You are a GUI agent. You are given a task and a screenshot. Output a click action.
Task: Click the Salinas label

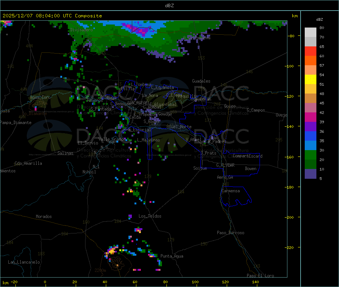point(65,153)
